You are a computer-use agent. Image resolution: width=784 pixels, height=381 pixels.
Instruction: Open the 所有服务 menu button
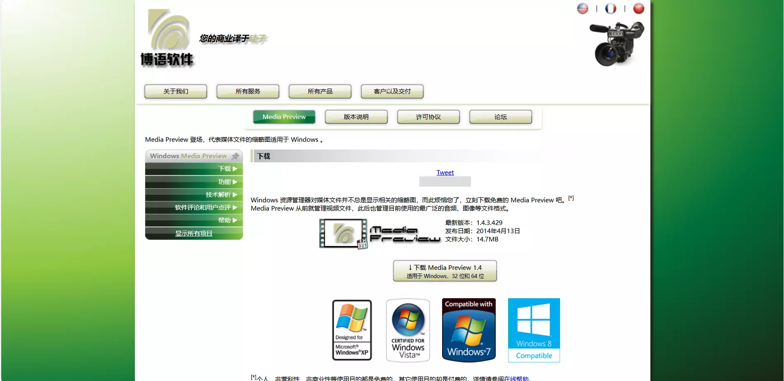(x=248, y=91)
